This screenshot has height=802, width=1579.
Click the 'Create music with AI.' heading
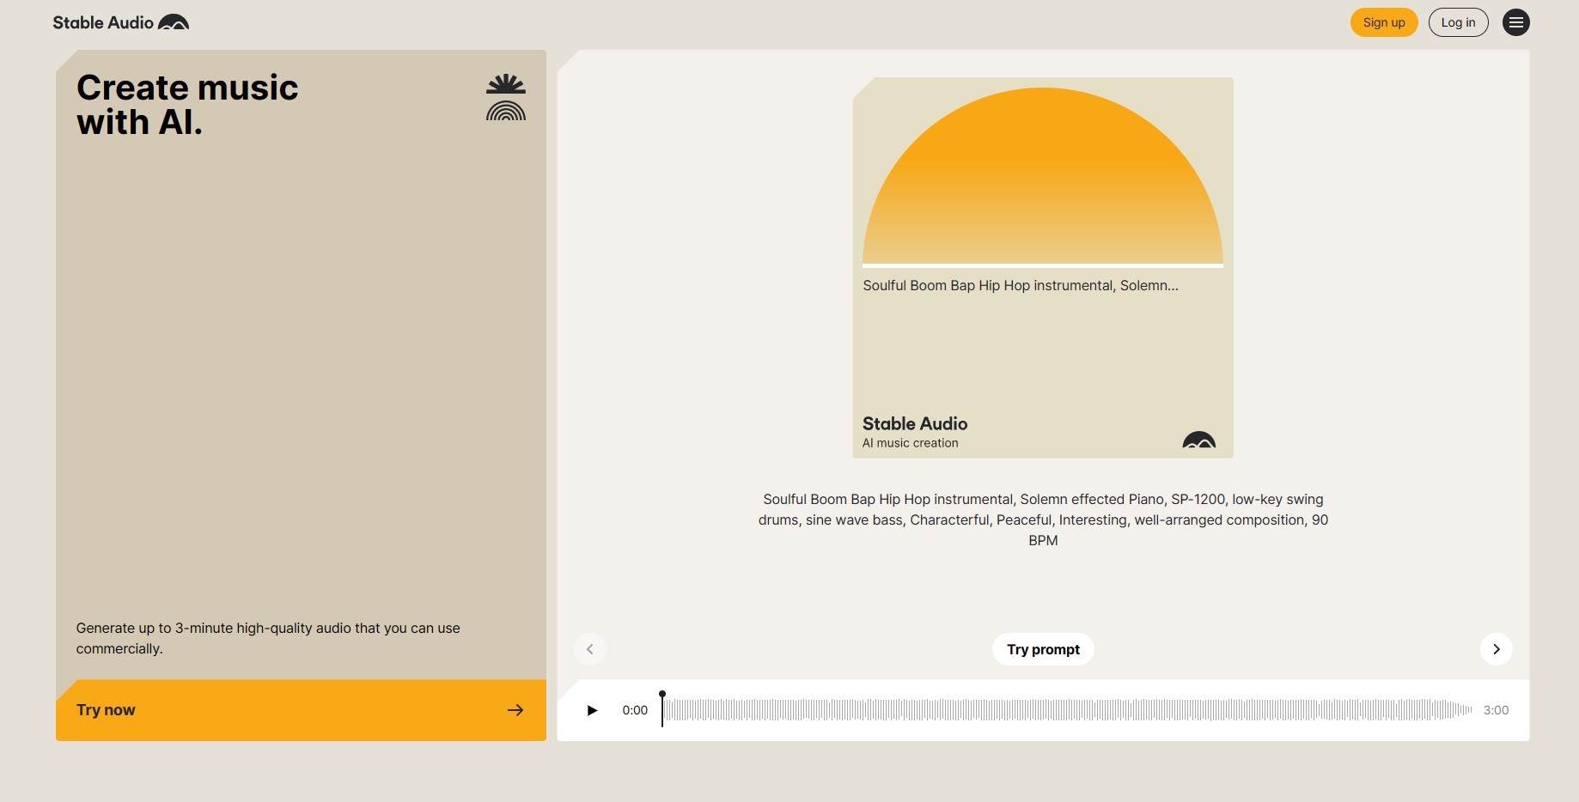tap(187, 105)
